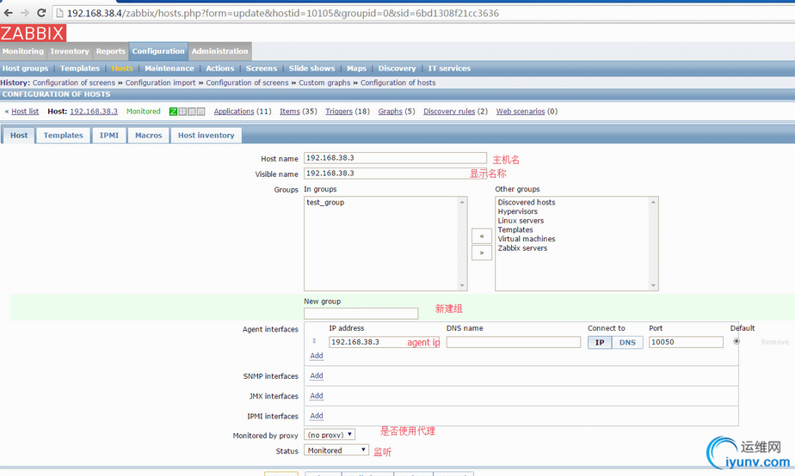Switch to the Macros tab
The image size is (795, 476).
pyautogui.click(x=149, y=135)
